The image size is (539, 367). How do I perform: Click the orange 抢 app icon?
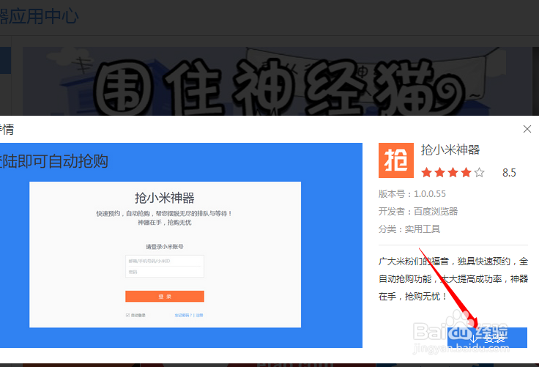pyautogui.click(x=396, y=160)
